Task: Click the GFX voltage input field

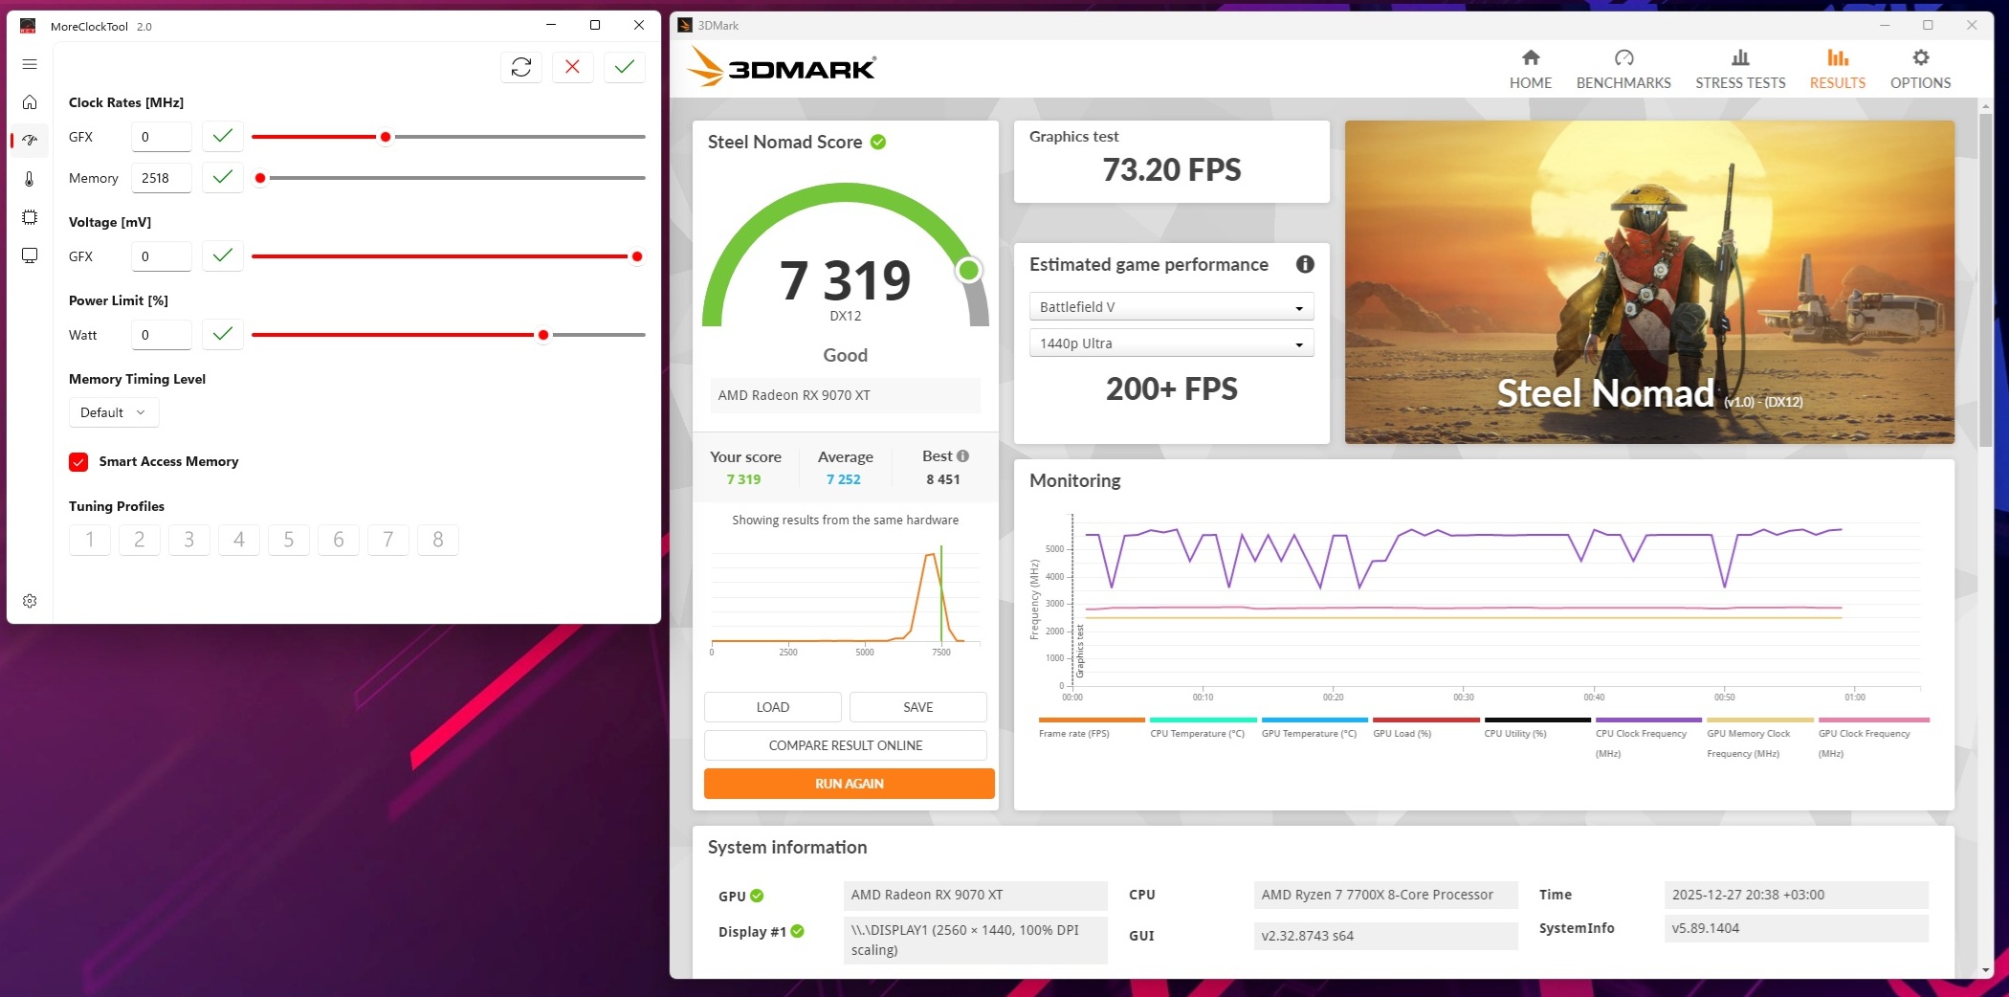Action: [162, 255]
